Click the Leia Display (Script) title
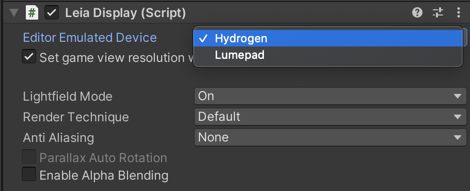The image size is (470, 191). (x=126, y=13)
